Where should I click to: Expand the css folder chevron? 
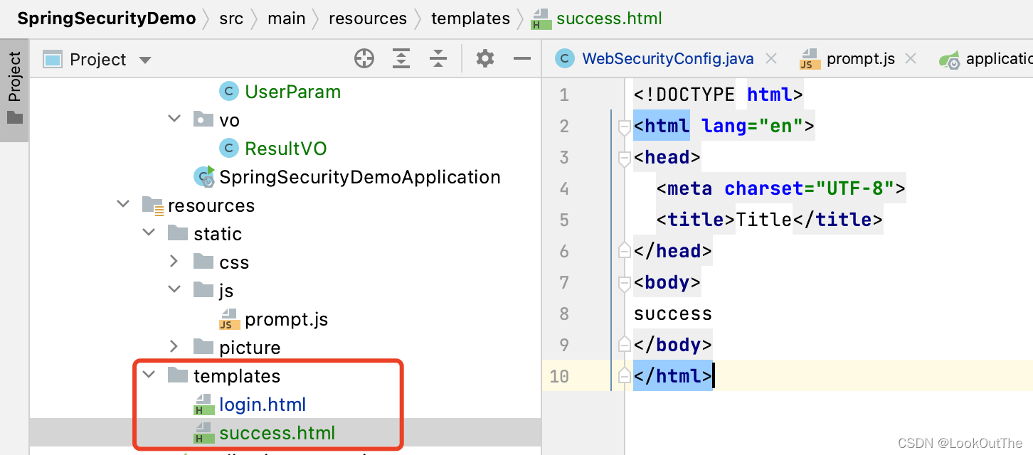[x=174, y=261]
